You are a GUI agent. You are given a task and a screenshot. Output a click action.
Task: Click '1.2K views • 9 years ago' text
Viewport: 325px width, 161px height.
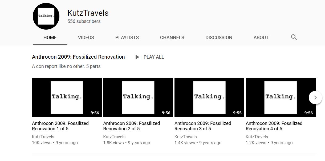click(x=269, y=143)
